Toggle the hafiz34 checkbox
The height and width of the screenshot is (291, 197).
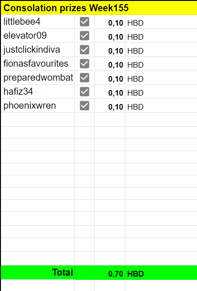(85, 92)
